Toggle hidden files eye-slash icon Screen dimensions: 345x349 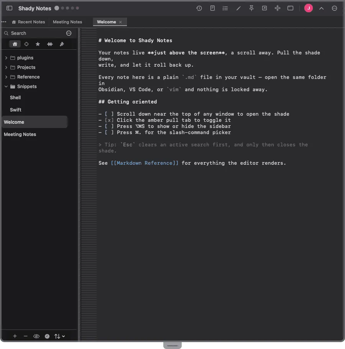36,336
